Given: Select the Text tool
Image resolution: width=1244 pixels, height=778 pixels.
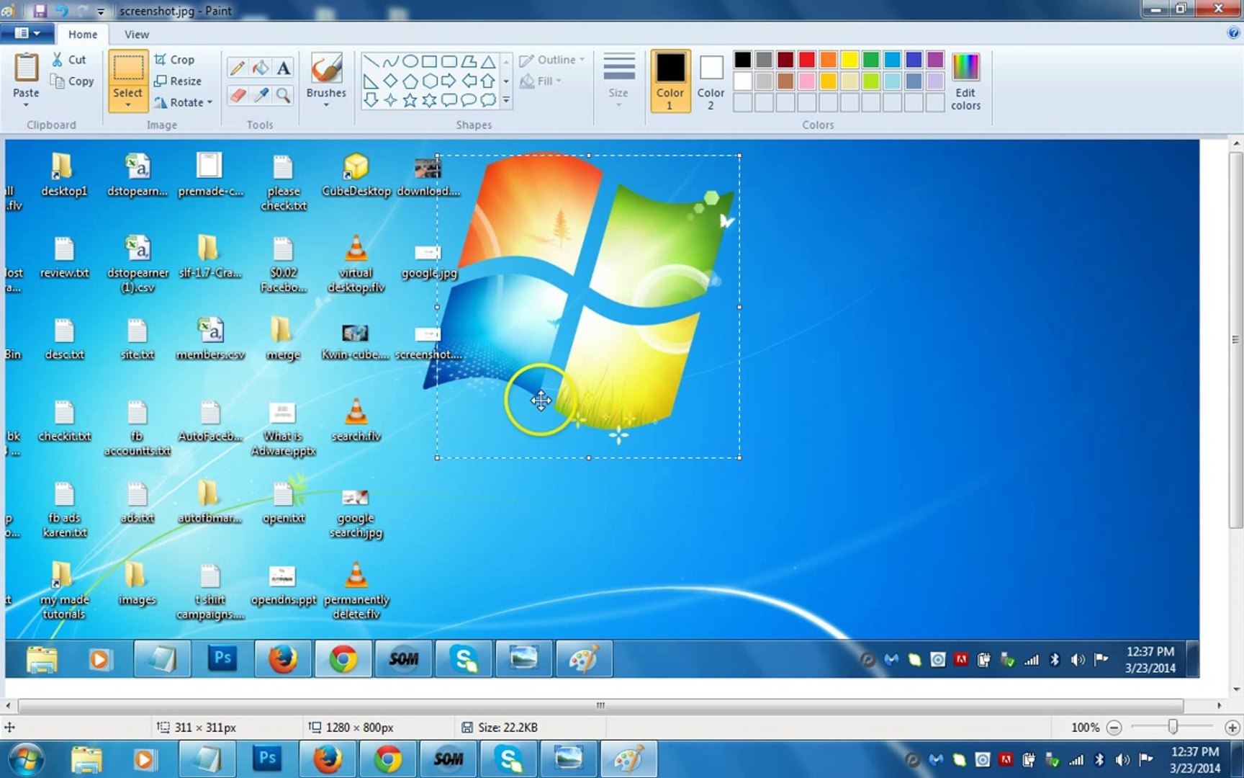Looking at the screenshot, I should point(284,68).
